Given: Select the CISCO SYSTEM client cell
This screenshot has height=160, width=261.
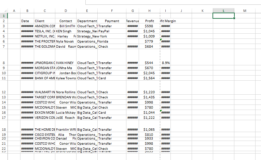Looking at the screenshot, I should [45, 134].
